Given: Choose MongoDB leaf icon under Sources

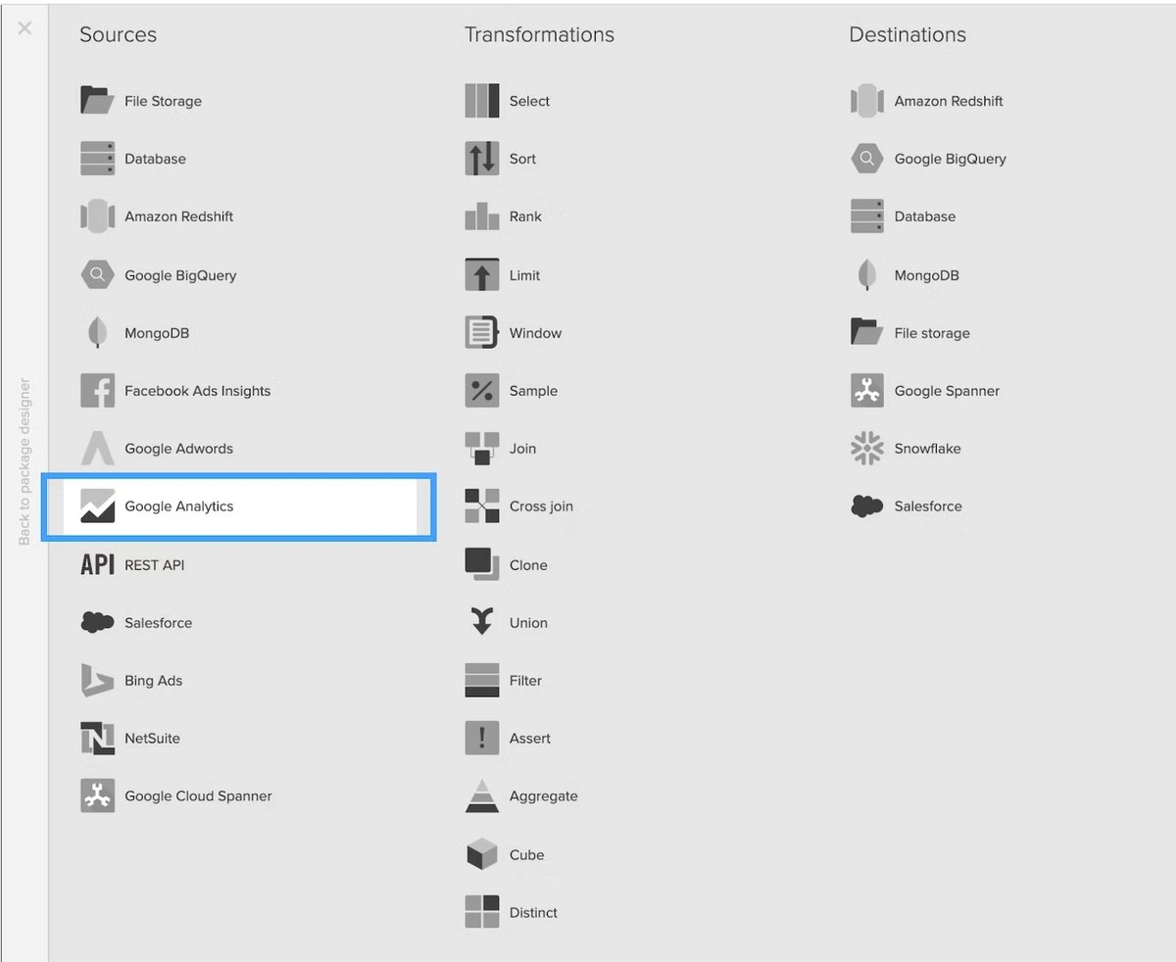Looking at the screenshot, I should tap(97, 333).
